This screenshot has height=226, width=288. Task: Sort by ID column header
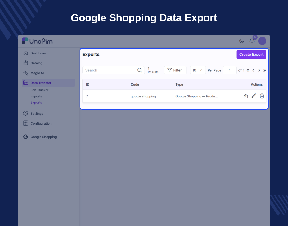click(88, 84)
